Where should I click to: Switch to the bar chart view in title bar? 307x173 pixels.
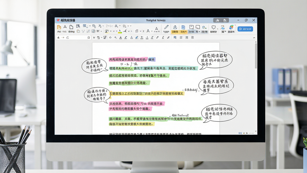click(x=217, y=20)
